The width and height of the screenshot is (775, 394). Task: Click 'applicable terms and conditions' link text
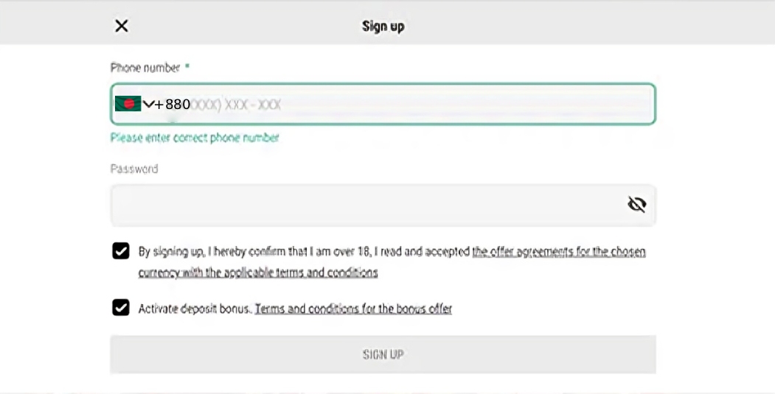tap(291, 272)
